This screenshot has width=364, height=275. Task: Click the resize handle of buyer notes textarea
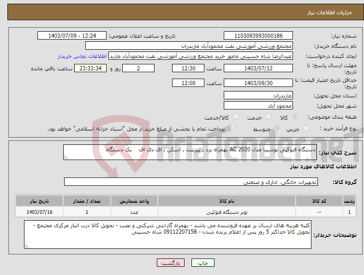tap(26, 246)
